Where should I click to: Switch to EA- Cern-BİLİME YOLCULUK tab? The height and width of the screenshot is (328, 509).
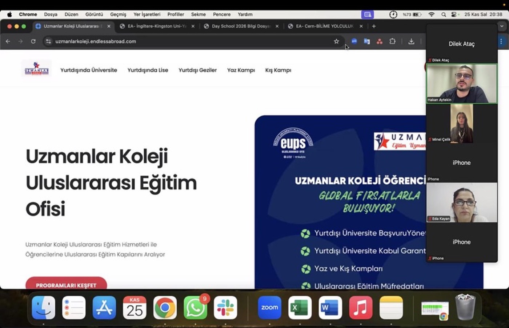(325, 26)
